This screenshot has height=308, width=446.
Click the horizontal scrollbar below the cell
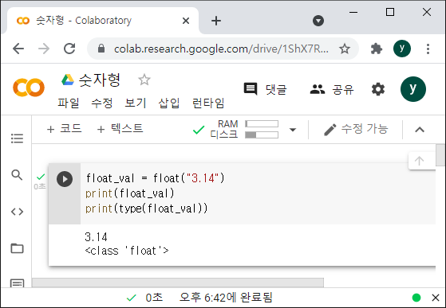pos(178,283)
